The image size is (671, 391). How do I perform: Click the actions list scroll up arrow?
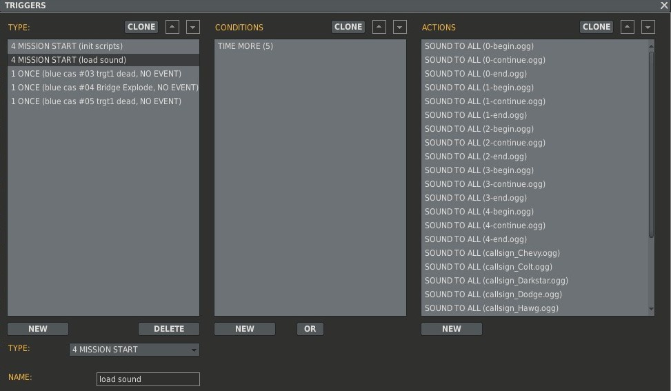651,46
